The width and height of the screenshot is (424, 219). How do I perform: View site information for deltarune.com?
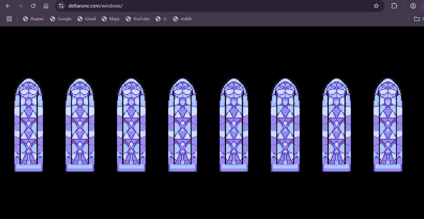click(61, 6)
